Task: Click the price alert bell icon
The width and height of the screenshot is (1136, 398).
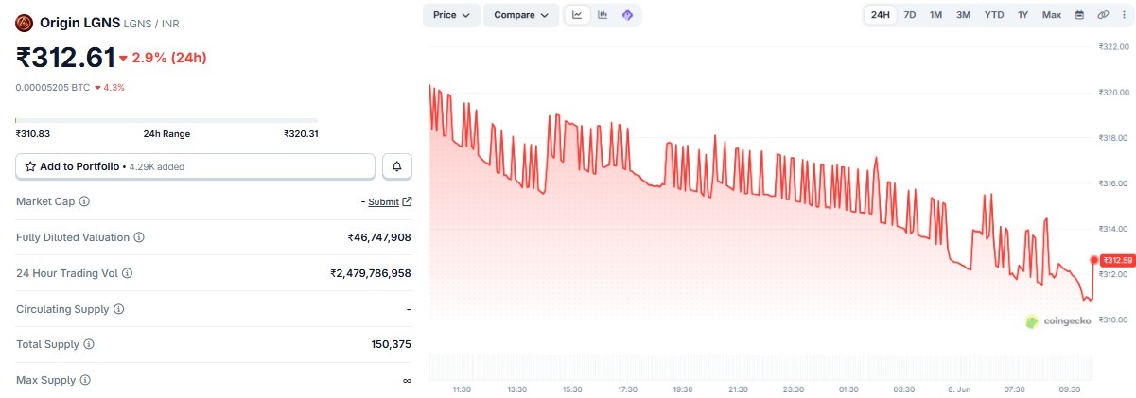Action: 397,166
